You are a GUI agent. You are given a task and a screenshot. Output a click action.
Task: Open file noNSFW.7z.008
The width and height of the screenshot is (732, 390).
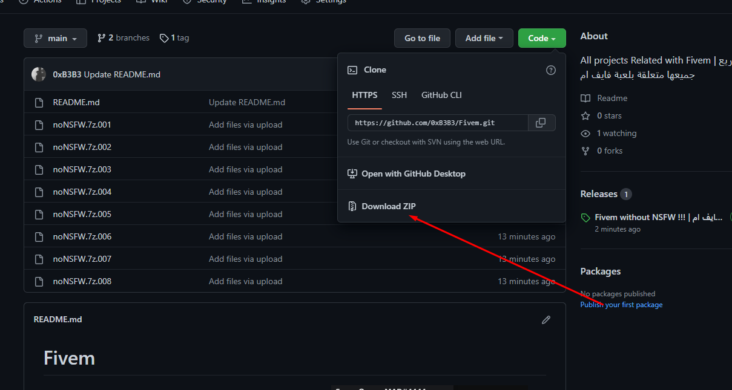tap(82, 281)
